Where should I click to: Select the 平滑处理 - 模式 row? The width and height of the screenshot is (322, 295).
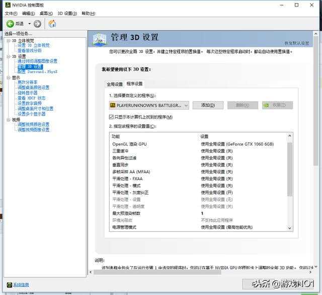198,185
